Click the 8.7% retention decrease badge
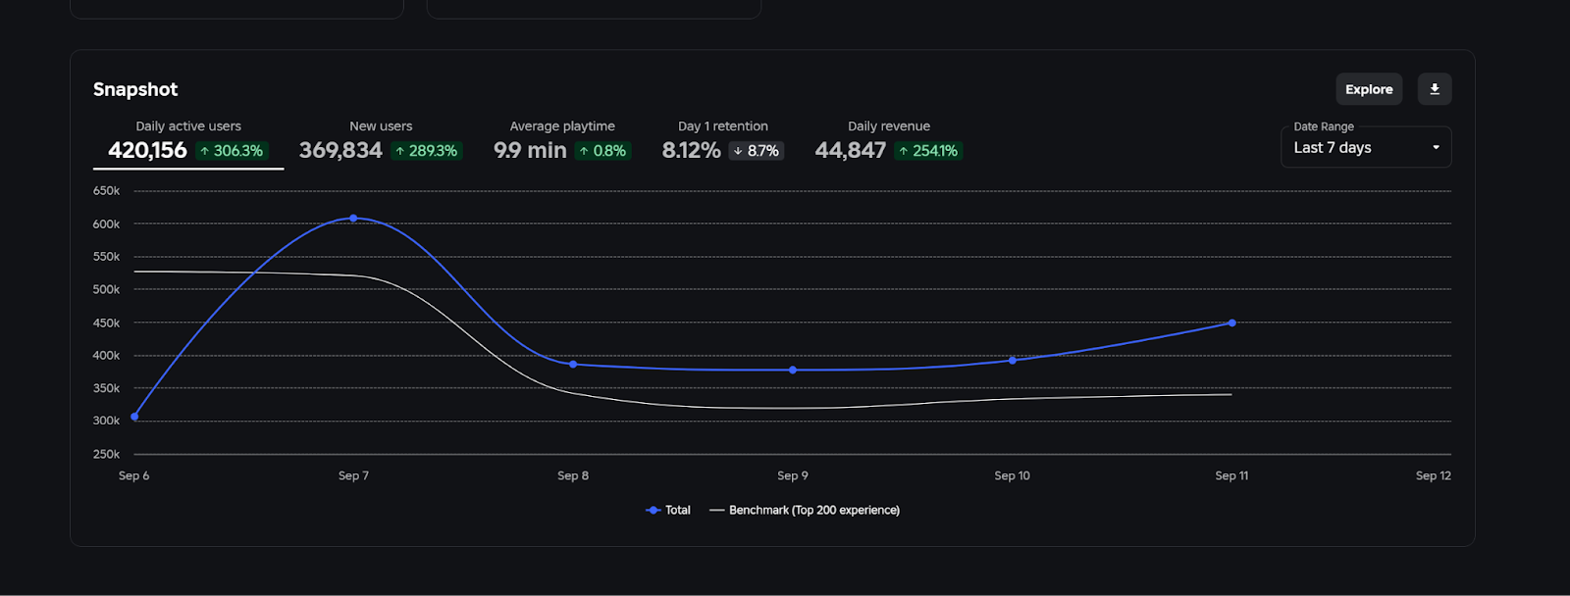1570x596 pixels. pyautogui.click(x=757, y=151)
